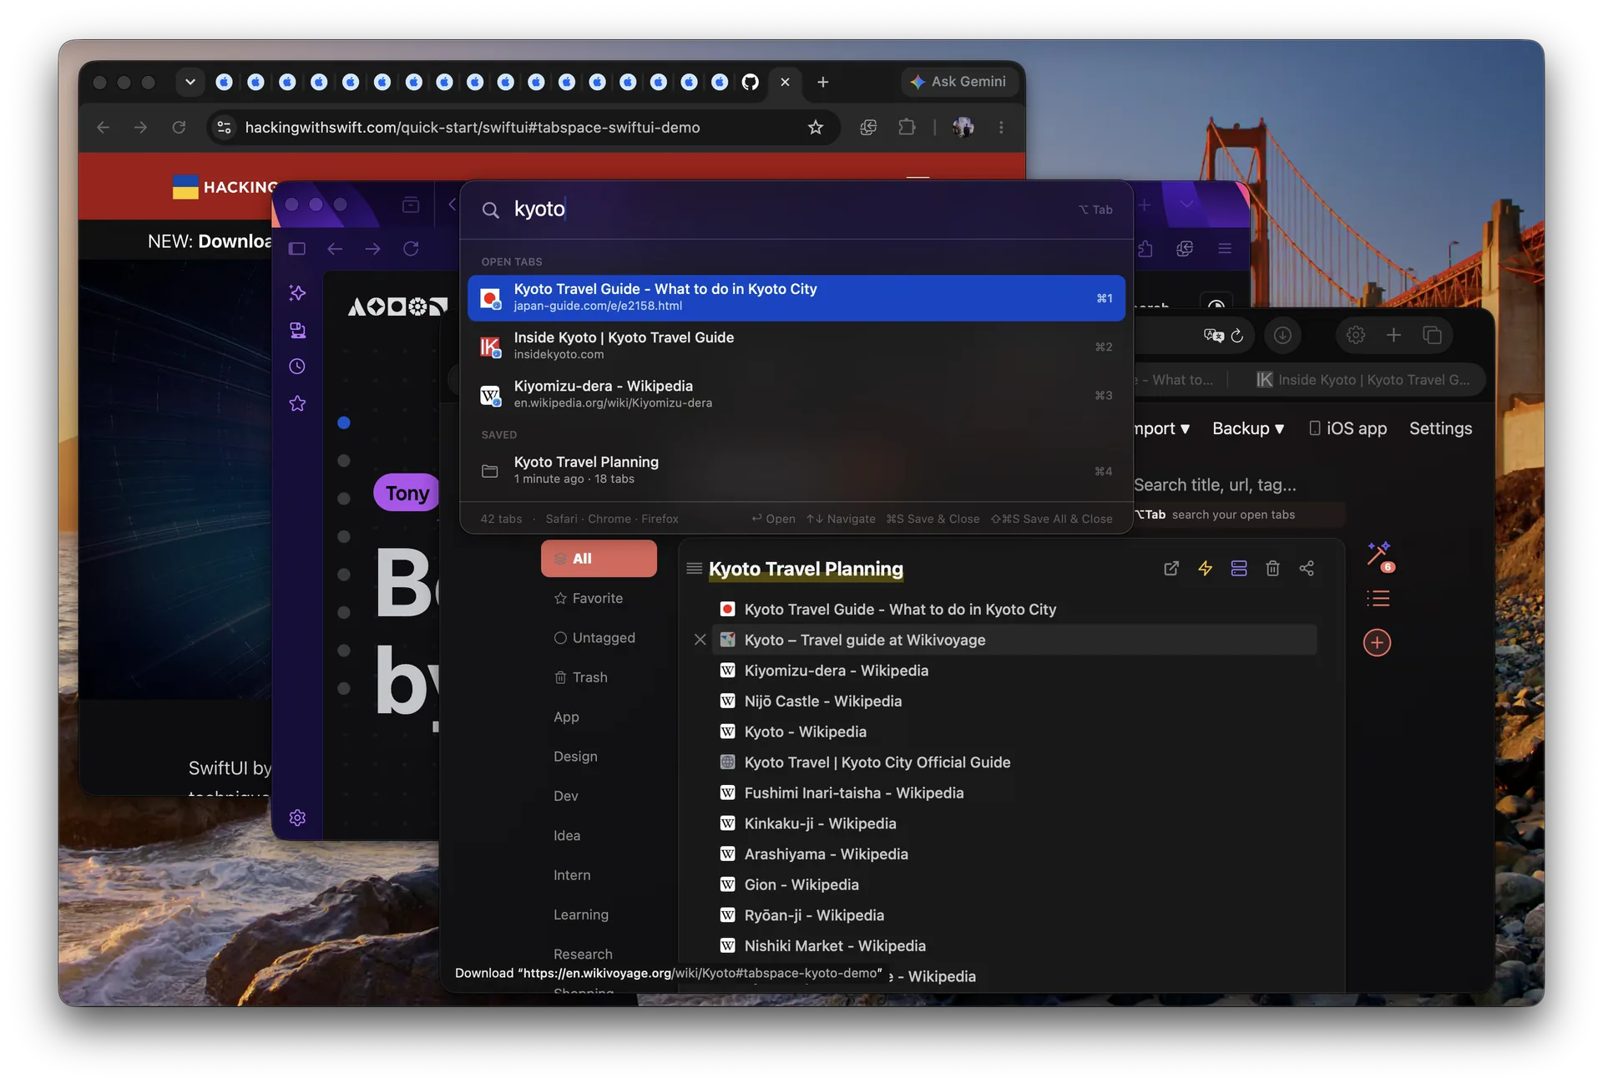Open iOS app link
This screenshot has height=1084, width=1603.
click(1348, 428)
